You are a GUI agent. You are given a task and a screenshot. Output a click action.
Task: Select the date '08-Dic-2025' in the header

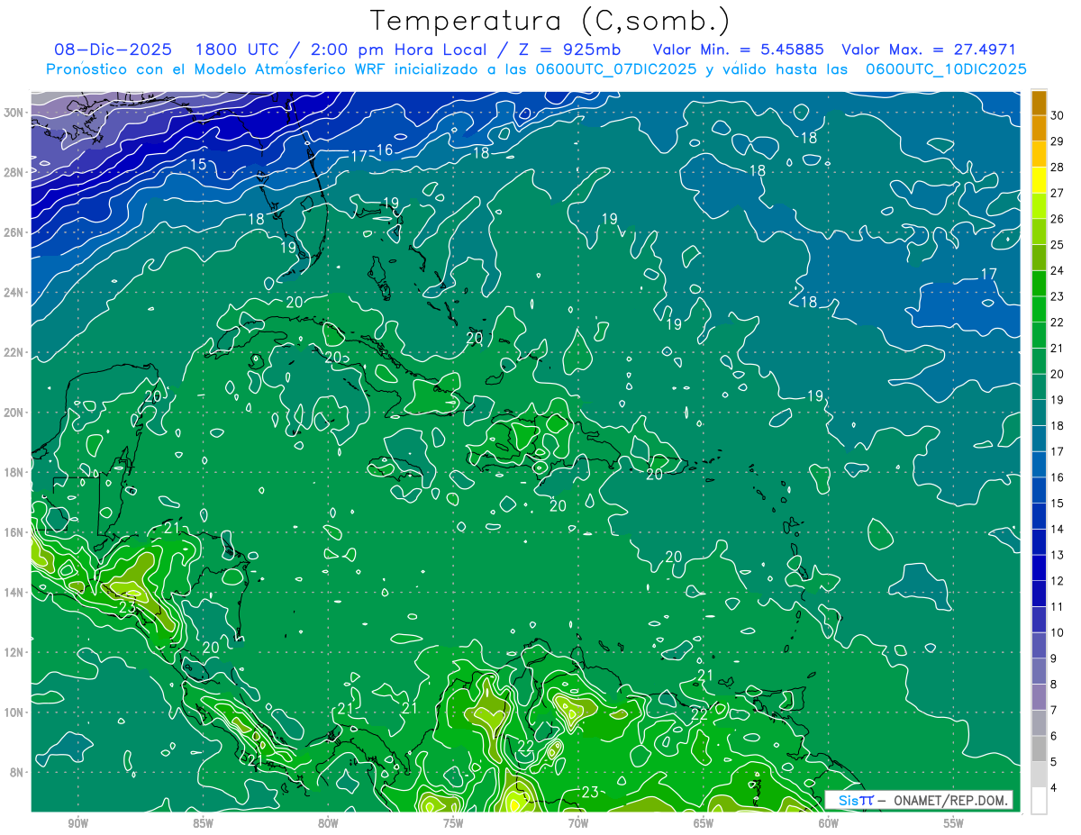(x=113, y=50)
